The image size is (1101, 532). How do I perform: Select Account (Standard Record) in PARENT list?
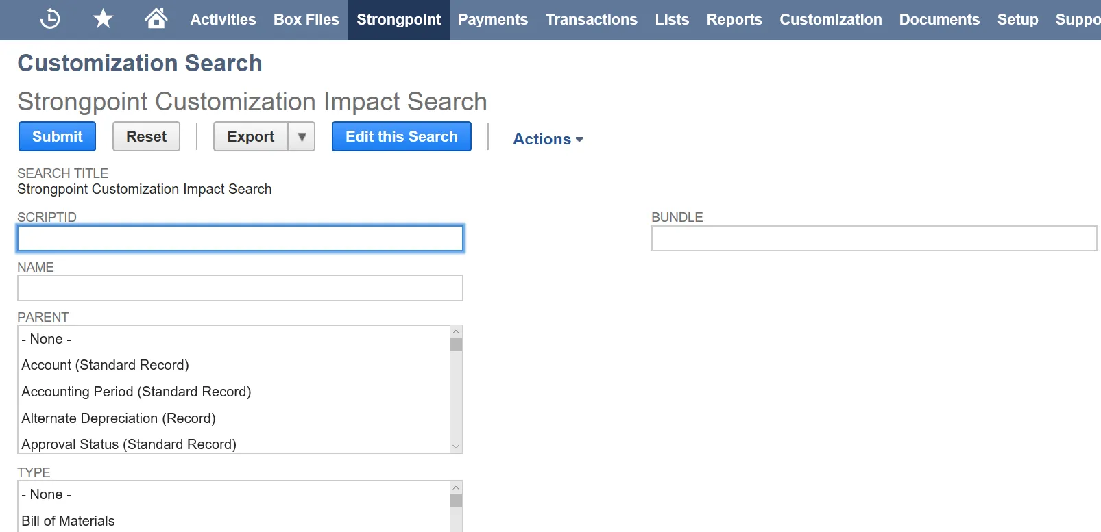coord(234,365)
